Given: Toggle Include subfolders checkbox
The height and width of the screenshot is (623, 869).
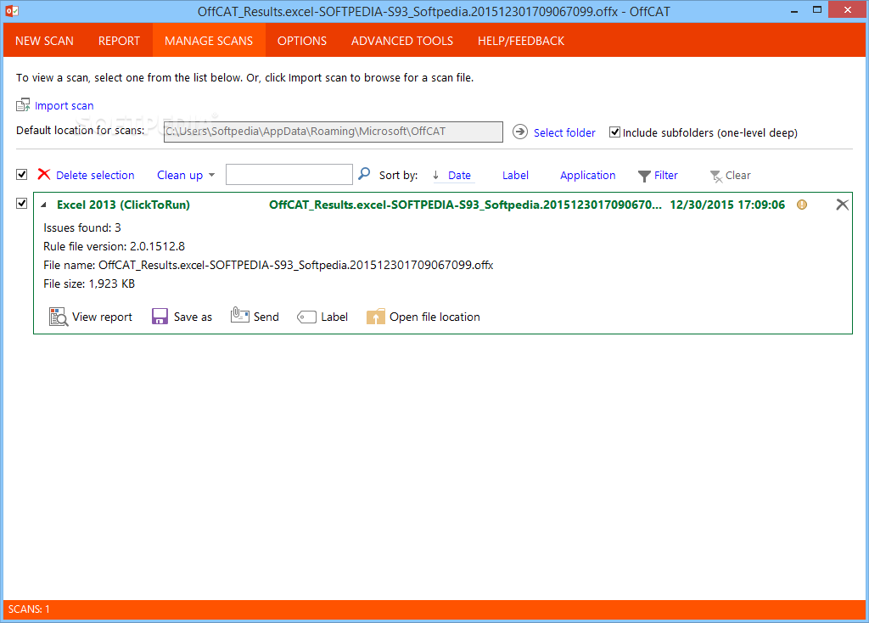Looking at the screenshot, I should 614,132.
